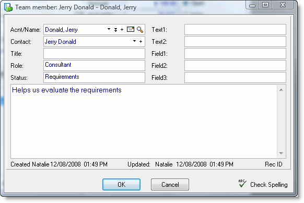Click the Cancel button
The height and width of the screenshot is (203, 304).
pyautogui.click(x=170, y=184)
